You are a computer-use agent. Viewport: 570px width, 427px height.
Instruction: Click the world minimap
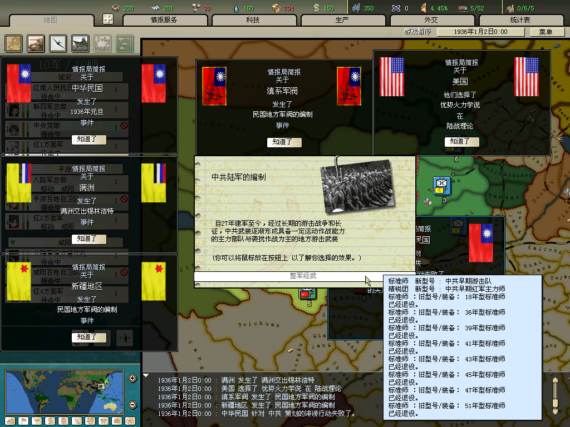click(x=65, y=392)
